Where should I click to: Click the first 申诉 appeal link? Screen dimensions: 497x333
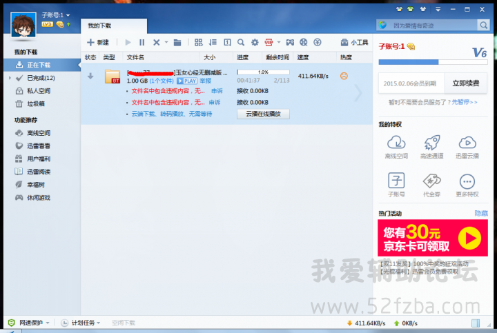[x=217, y=91]
